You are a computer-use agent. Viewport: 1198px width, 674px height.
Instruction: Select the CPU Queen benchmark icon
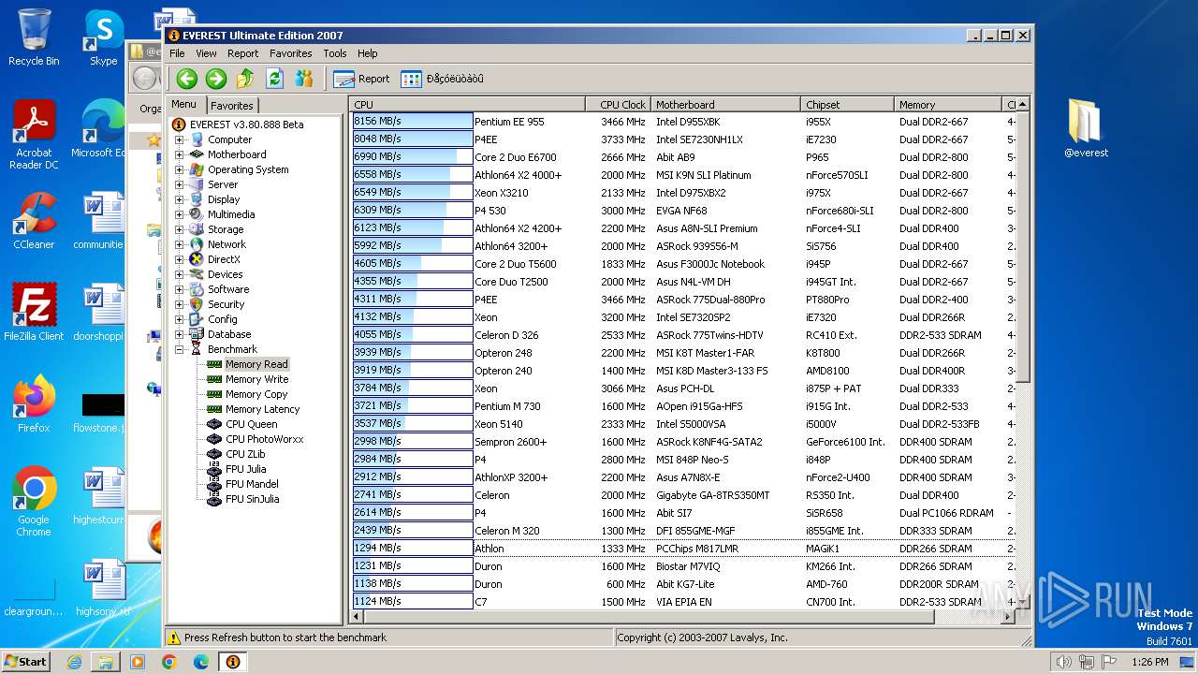coord(214,424)
